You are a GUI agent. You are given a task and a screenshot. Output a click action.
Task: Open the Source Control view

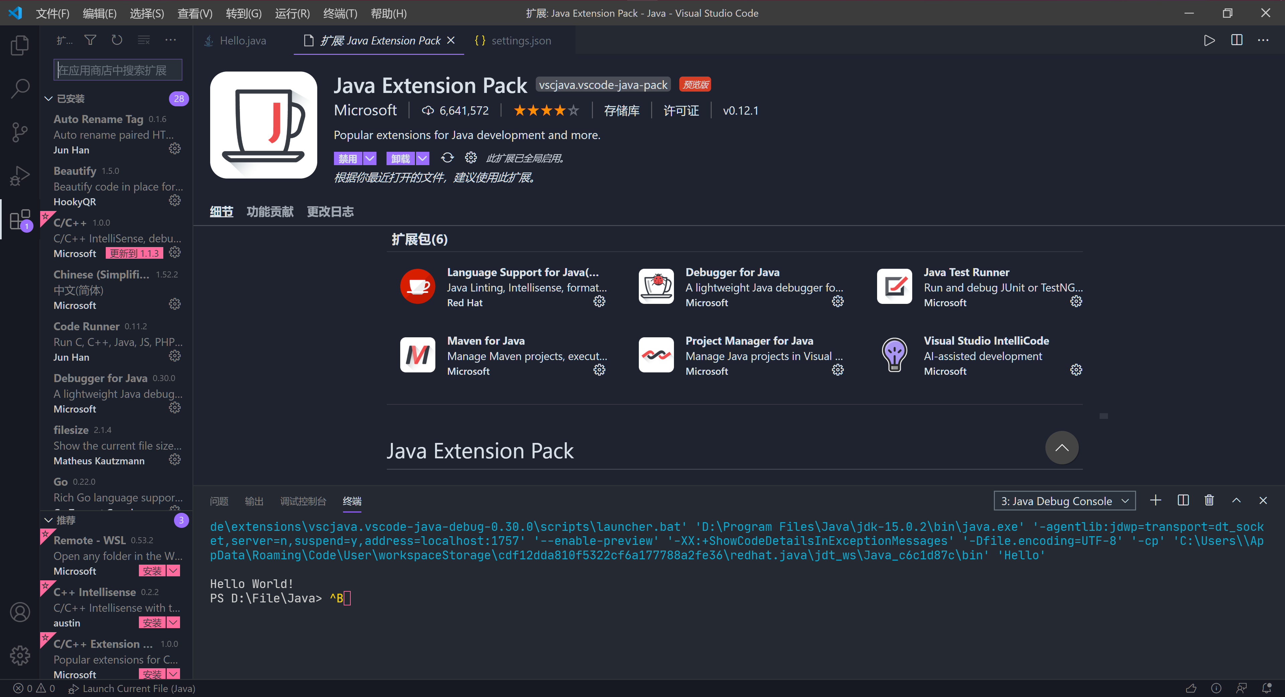tap(20, 132)
